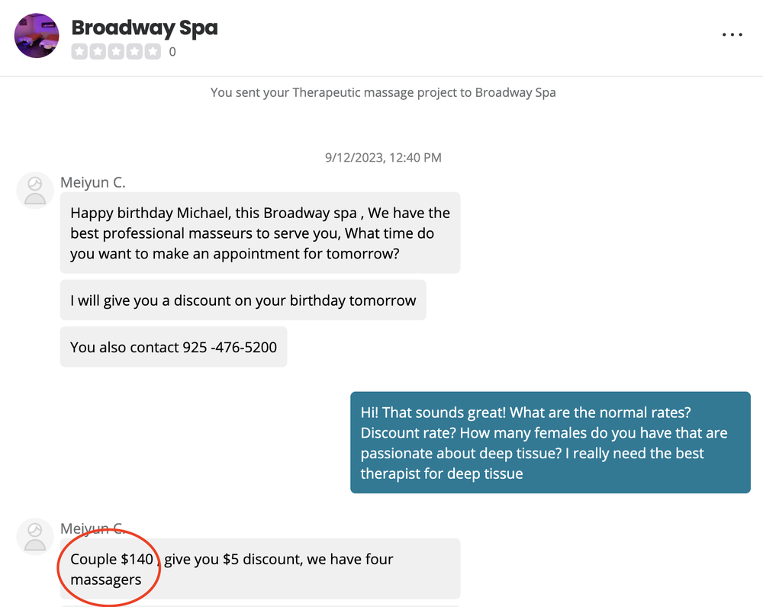Click the Meiyun C. sender name
The image size is (763, 607).
(x=93, y=182)
